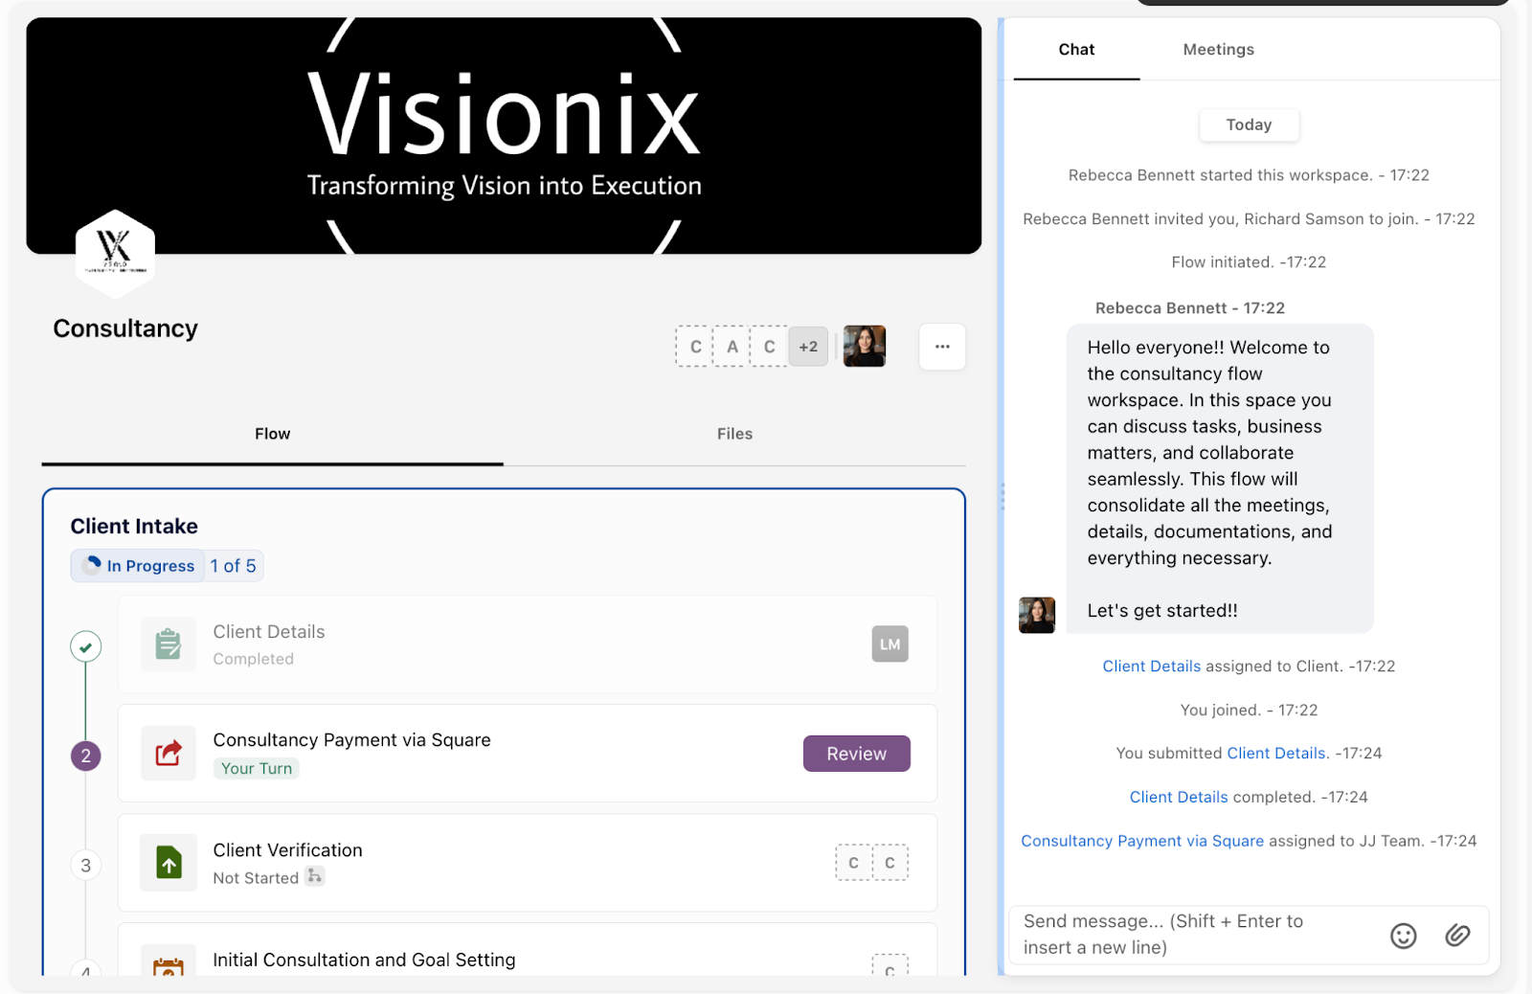Image resolution: width=1532 pixels, height=994 pixels.
Task: Click Rebecca's avatar beside the chat message
Action: click(1036, 615)
